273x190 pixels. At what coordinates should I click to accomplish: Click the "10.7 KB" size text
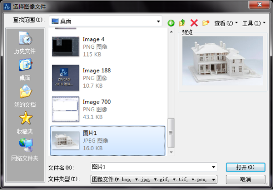click(93, 86)
